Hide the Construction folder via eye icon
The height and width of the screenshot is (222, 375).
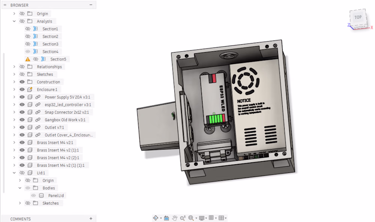(22, 82)
